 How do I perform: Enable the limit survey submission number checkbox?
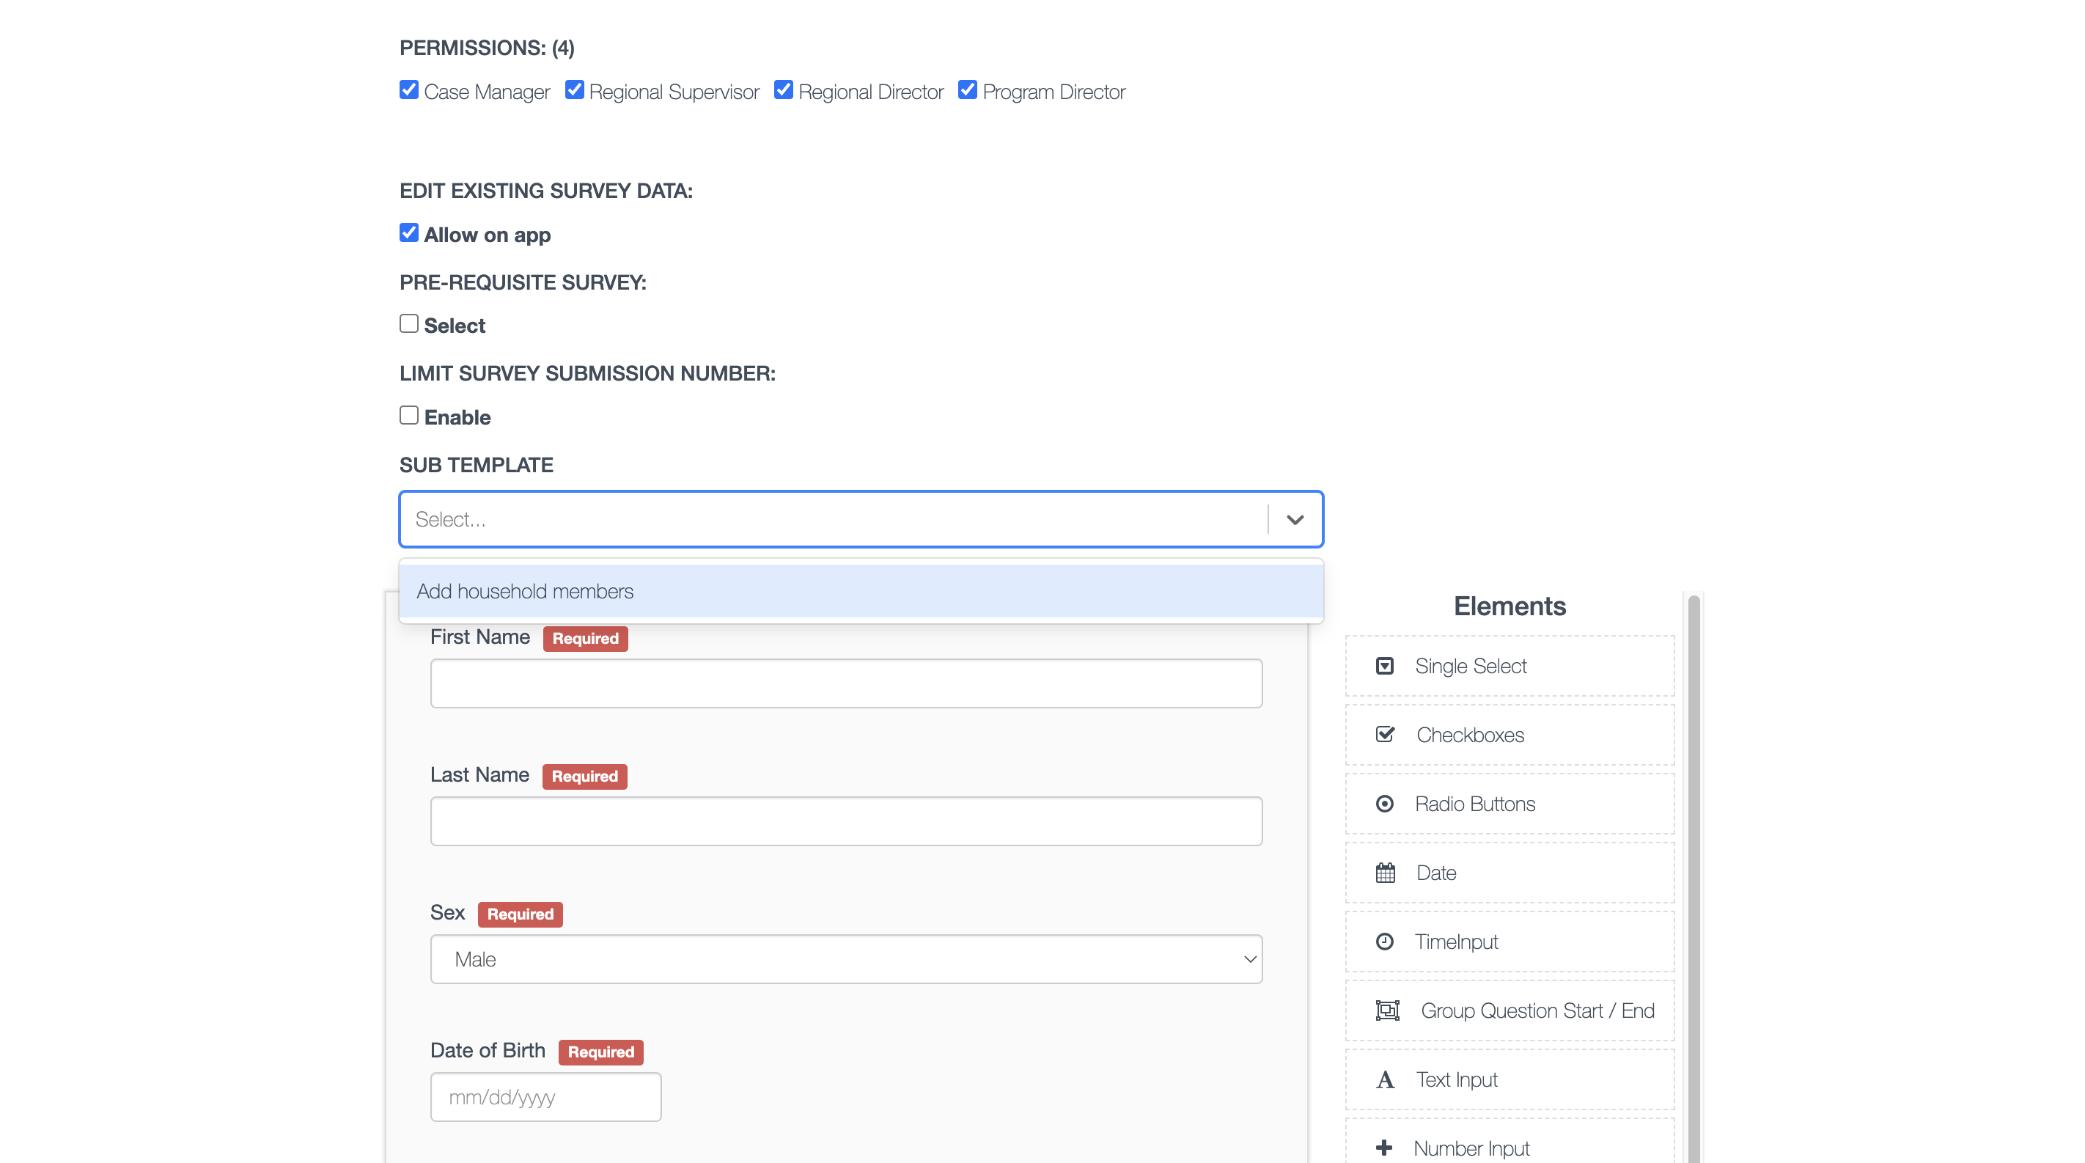coord(409,415)
